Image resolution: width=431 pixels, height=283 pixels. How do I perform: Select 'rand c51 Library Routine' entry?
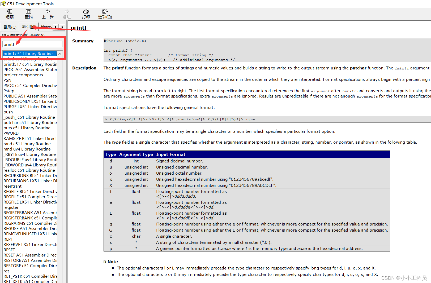pos(27,144)
